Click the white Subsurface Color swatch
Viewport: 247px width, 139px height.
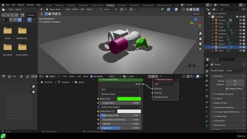pyautogui.click(x=129, y=112)
